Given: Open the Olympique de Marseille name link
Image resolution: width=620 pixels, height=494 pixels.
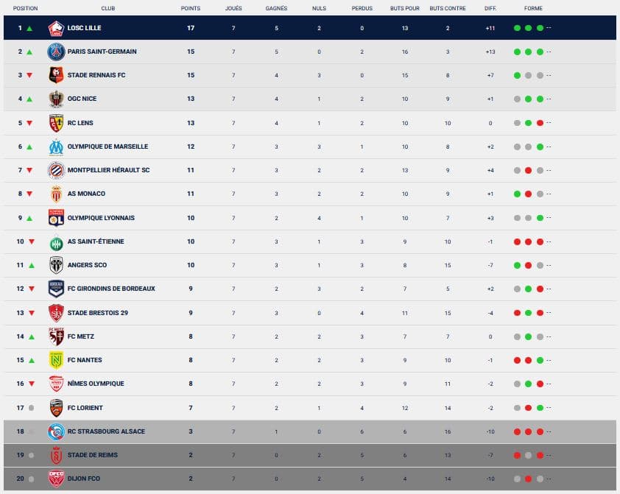Looking at the screenshot, I should coord(108,147).
